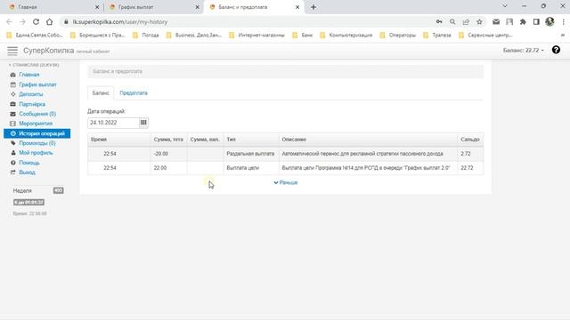The width and height of the screenshot is (570, 320).
Task: Click the Неделя counter badge in sidebar
Action: [58, 190]
